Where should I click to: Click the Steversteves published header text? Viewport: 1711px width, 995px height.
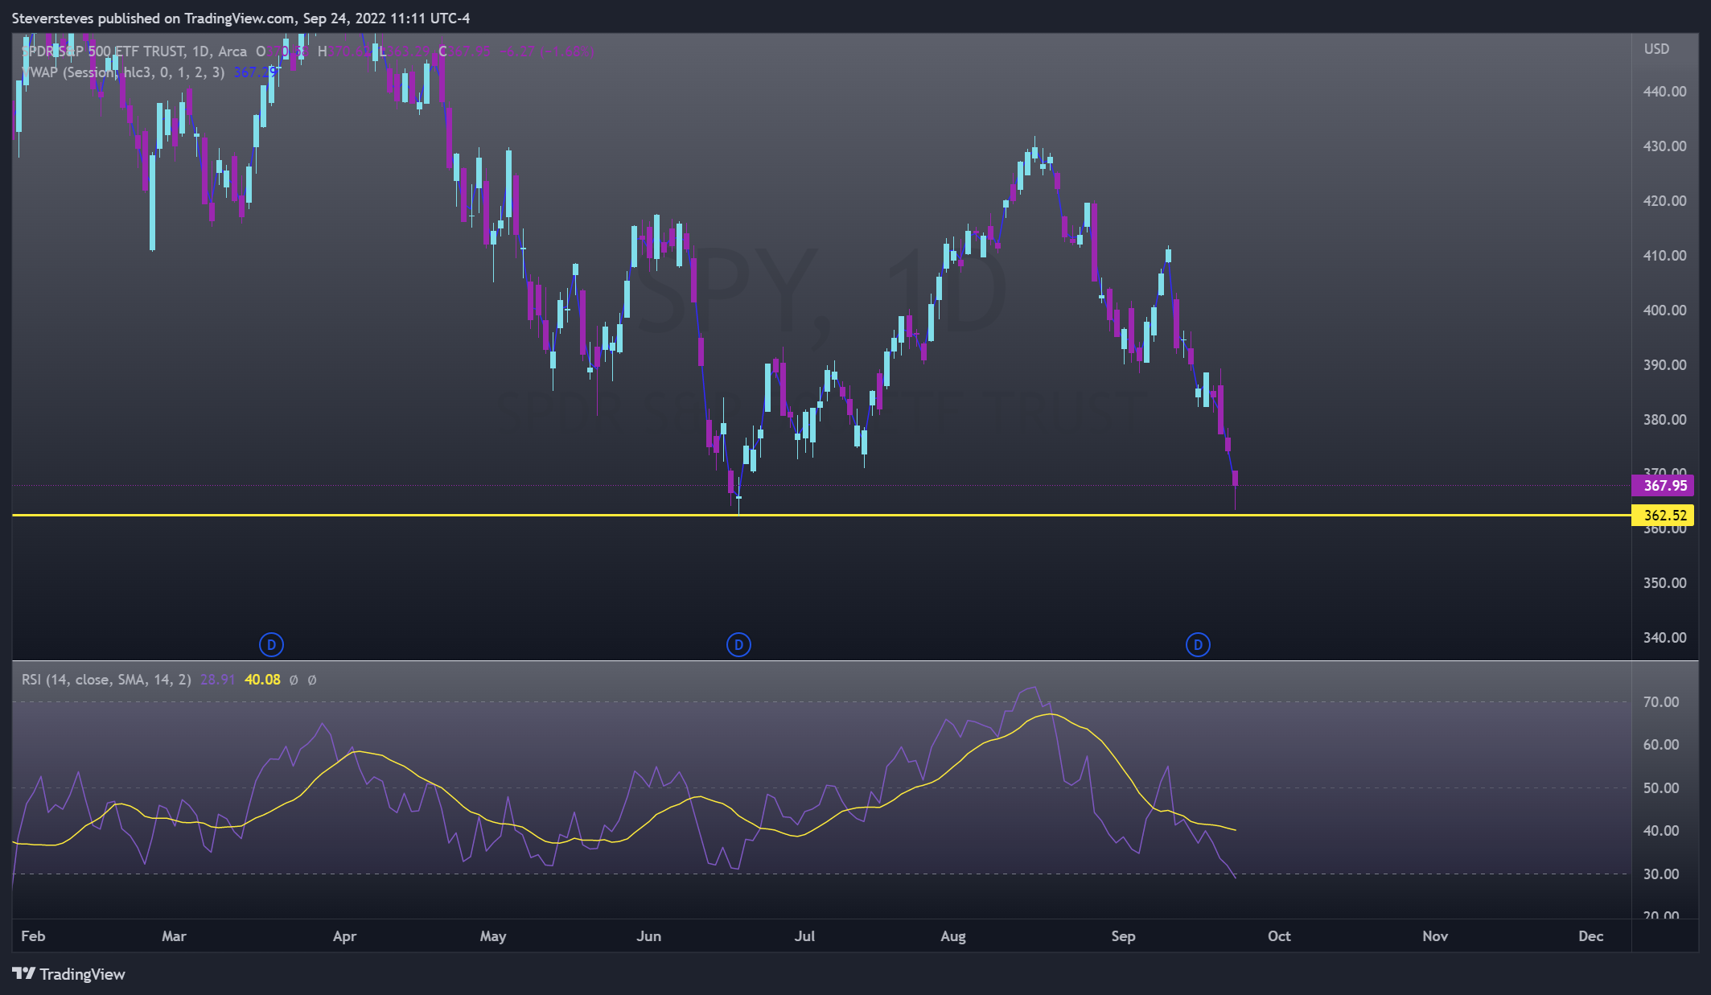[241, 18]
